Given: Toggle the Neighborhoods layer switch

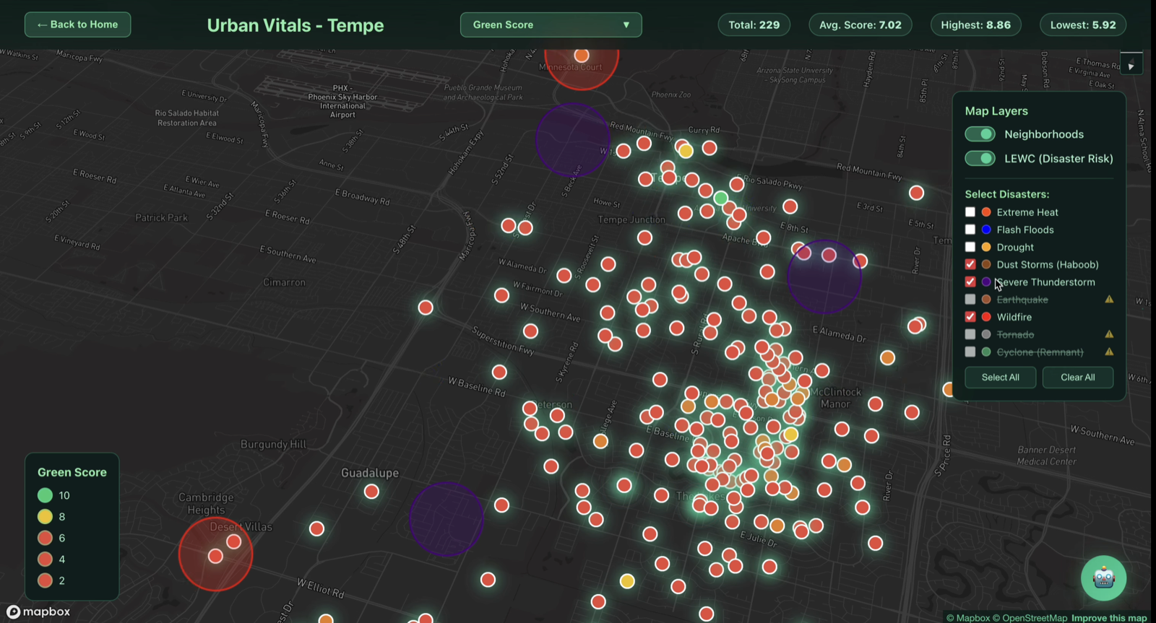Looking at the screenshot, I should coord(980,134).
